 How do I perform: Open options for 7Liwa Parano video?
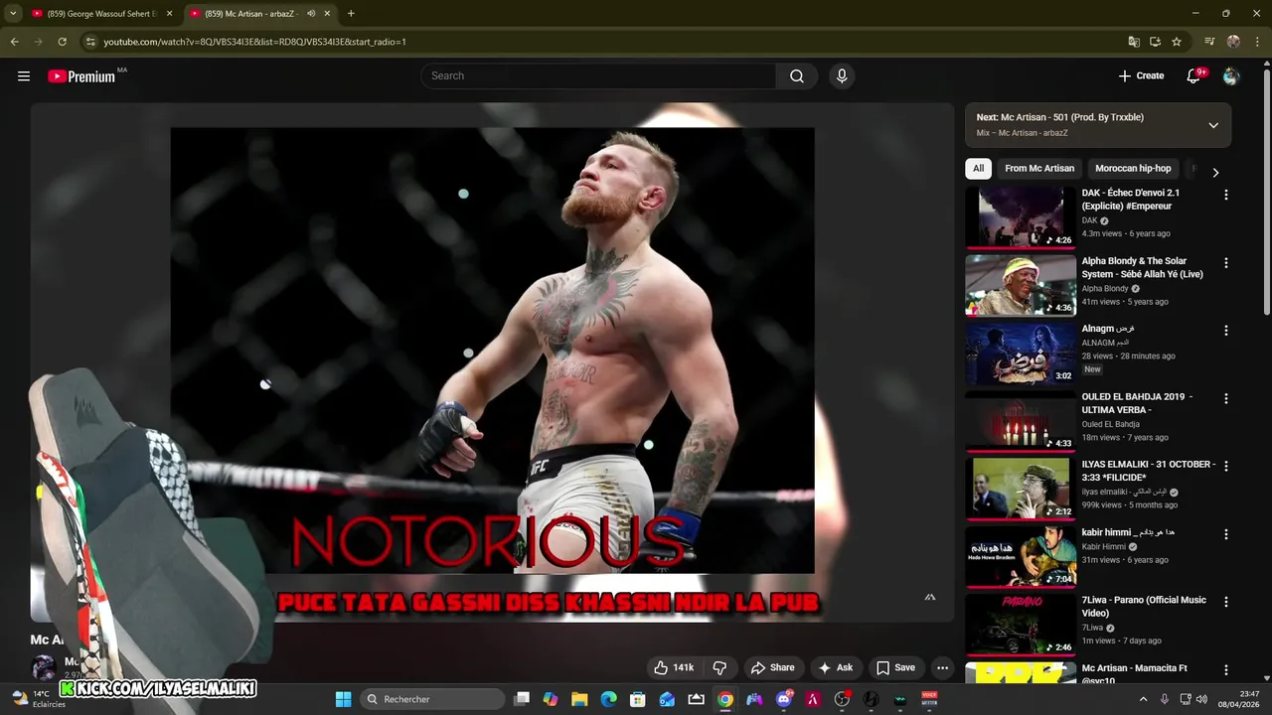1225,602
